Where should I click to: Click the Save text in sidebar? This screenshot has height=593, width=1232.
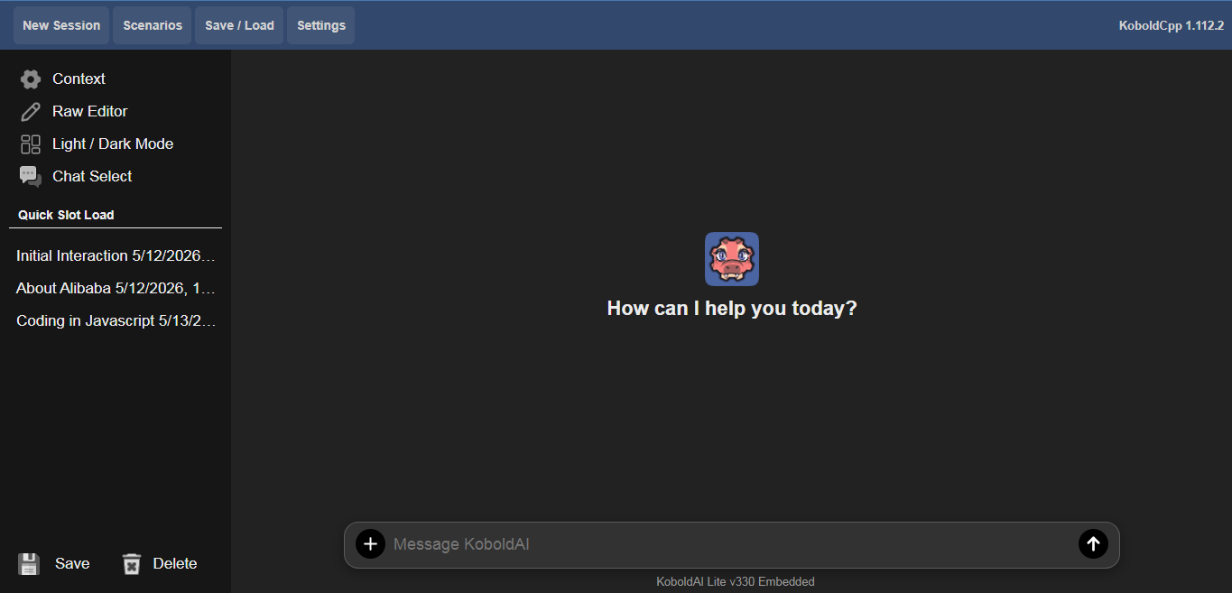point(72,564)
